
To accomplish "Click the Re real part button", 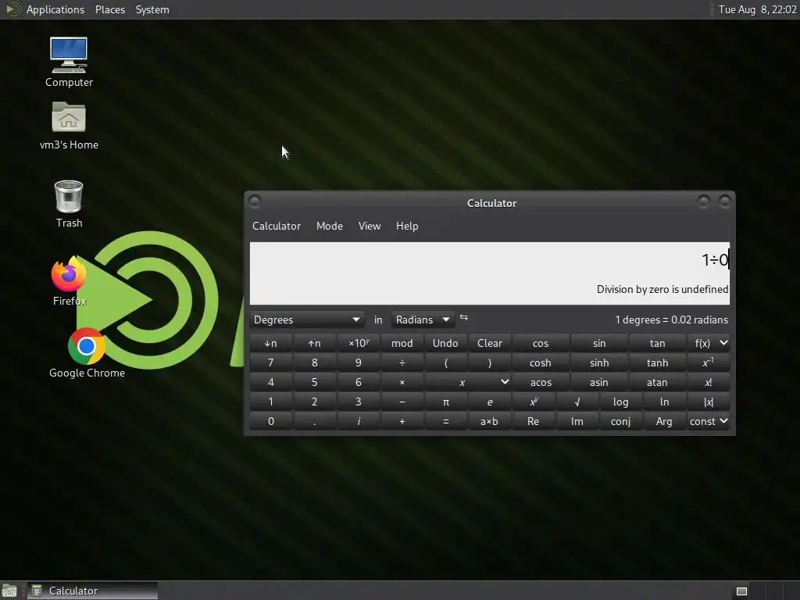I will [x=534, y=421].
